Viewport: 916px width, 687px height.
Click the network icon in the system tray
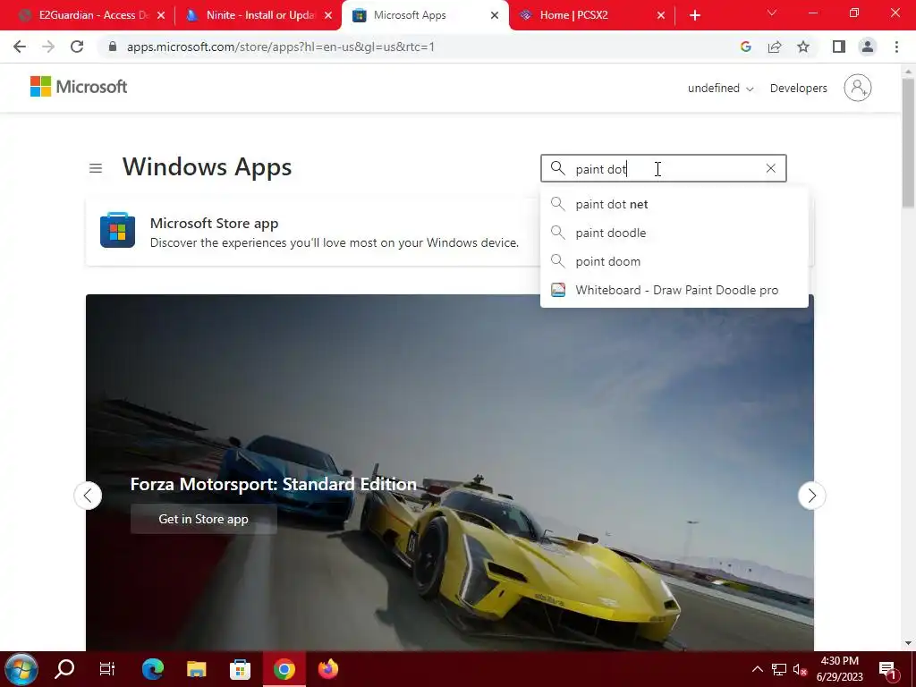779,669
